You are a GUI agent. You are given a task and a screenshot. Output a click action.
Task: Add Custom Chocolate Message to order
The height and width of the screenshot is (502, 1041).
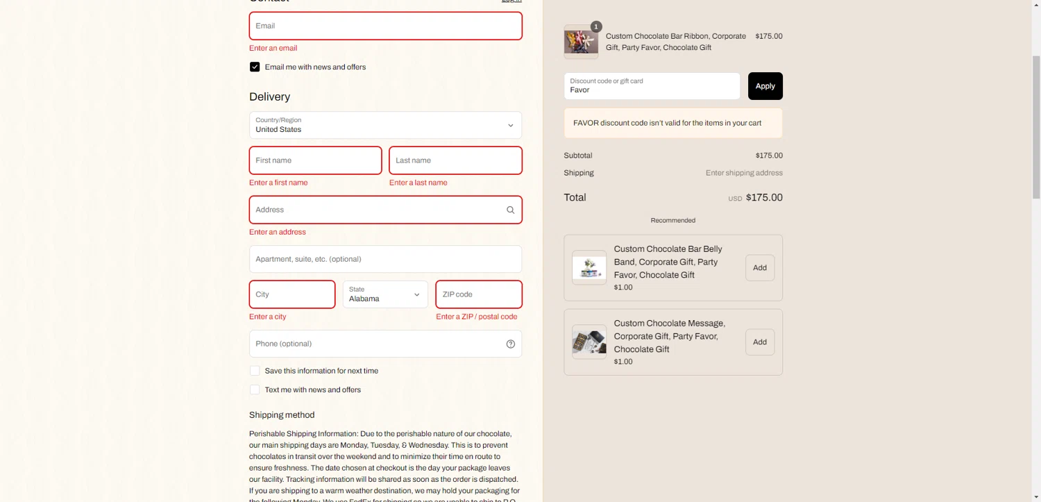[x=760, y=342]
